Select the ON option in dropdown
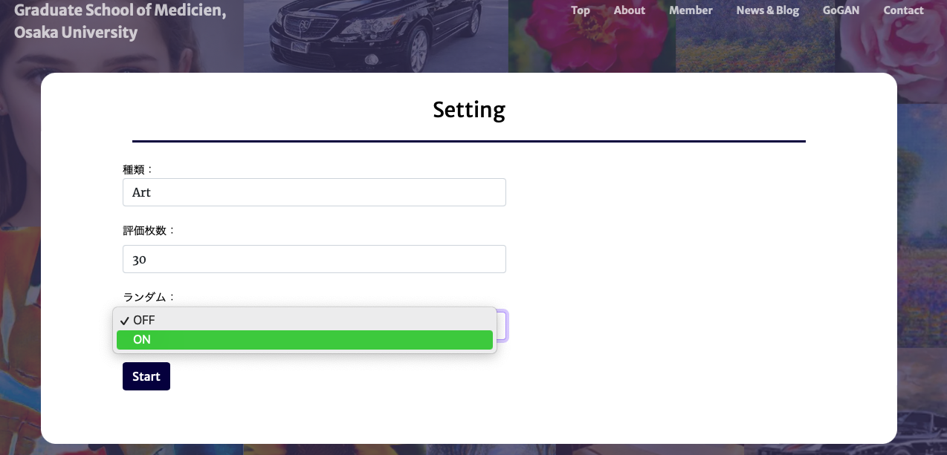 [305, 340]
